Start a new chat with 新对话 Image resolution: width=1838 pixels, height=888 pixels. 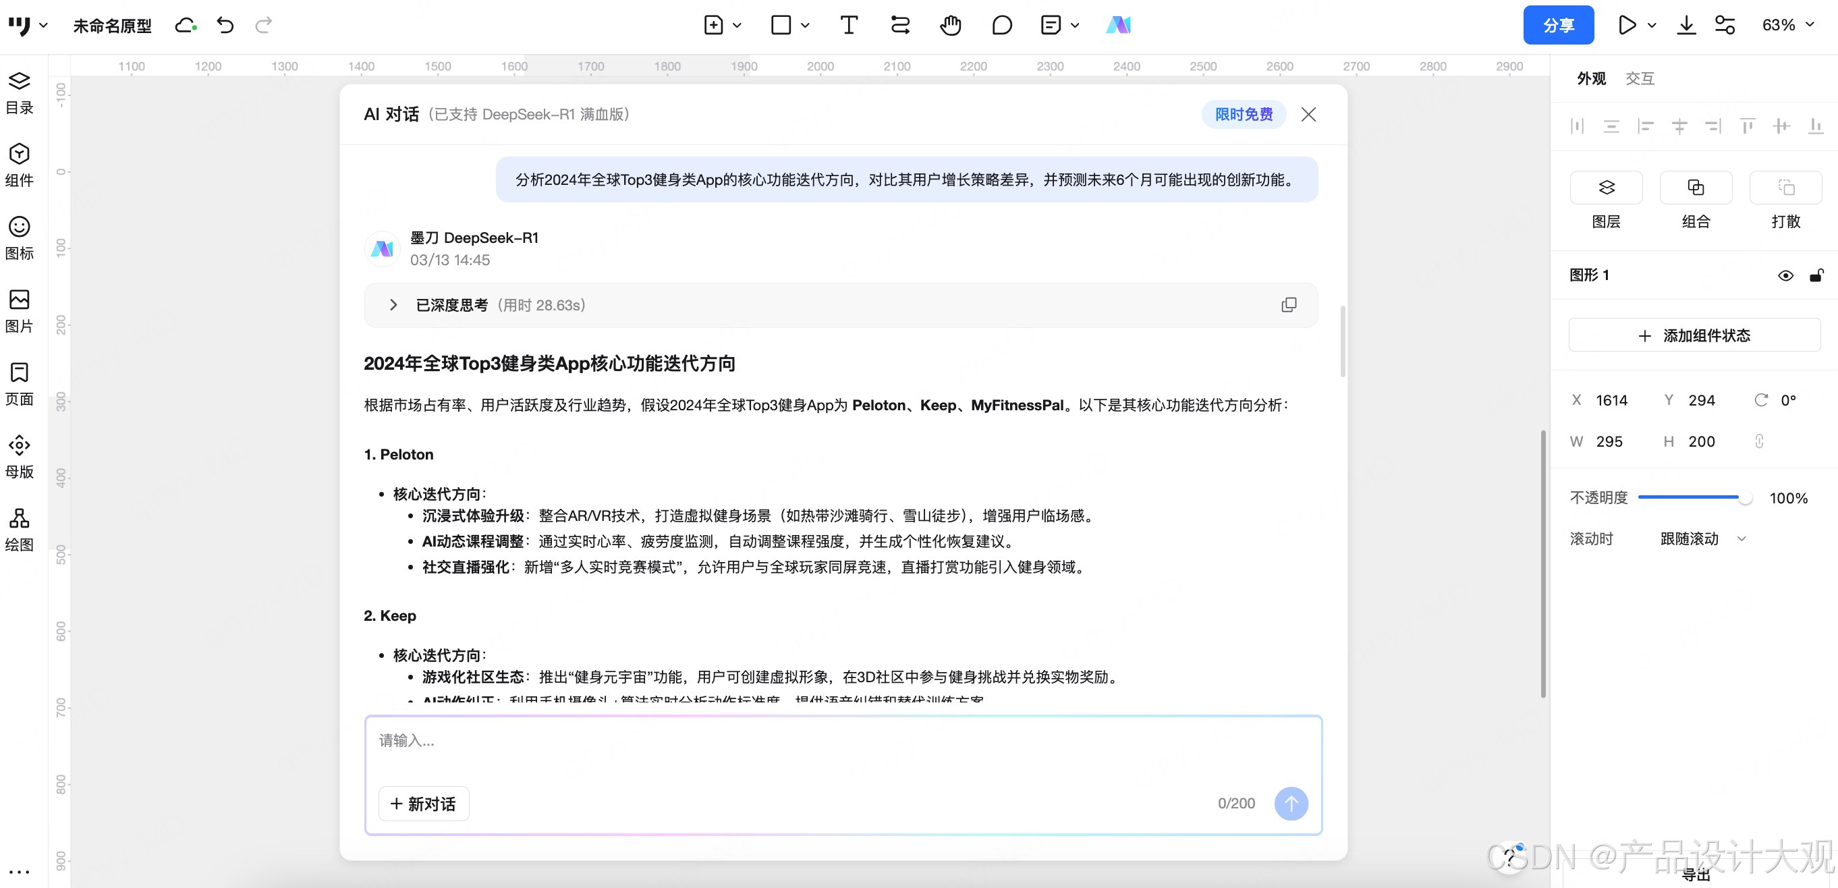(x=424, y=804)
